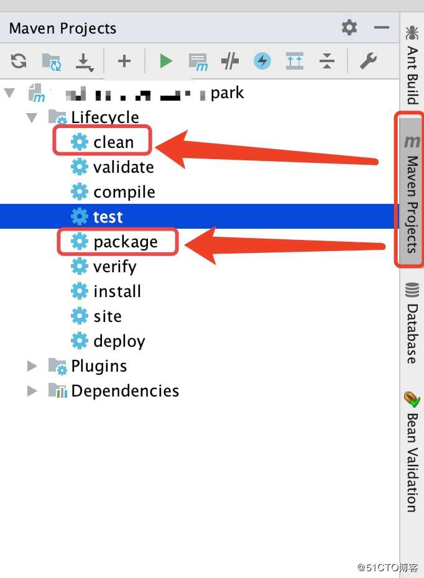Click gear icon beside compile goal
The image size is (424, 578).
[80, 191]
